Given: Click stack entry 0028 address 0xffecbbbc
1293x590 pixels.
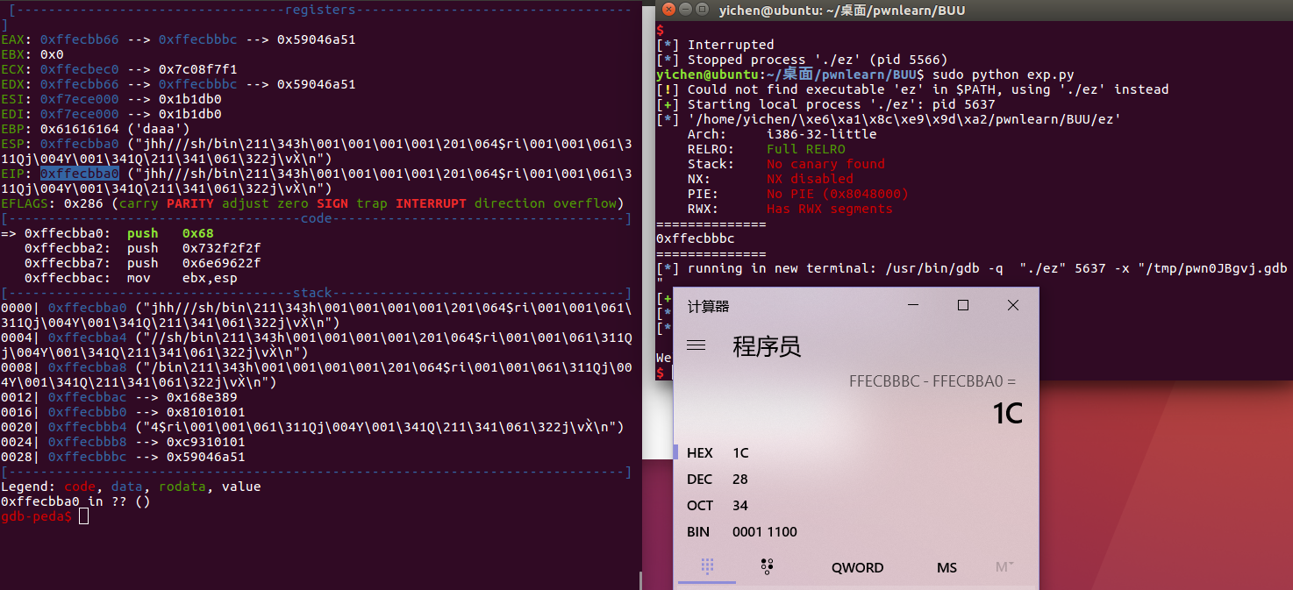Looking at the screenshot, I should tap(88, 457).
